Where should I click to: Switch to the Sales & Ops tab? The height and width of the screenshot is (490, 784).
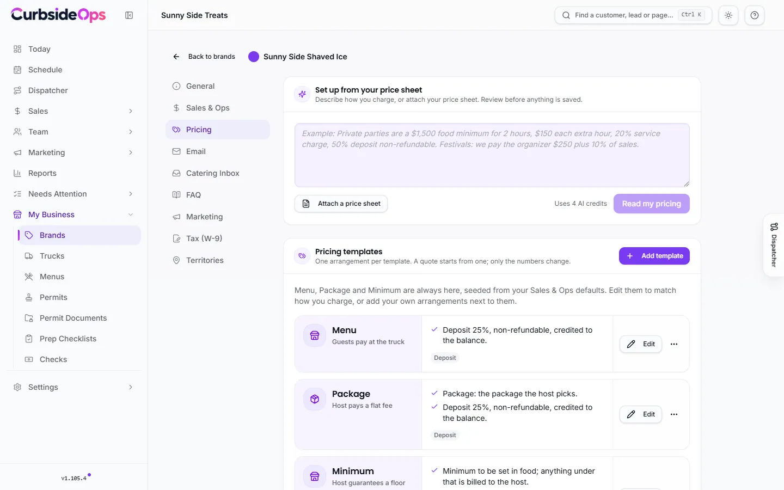pos(218,108)
